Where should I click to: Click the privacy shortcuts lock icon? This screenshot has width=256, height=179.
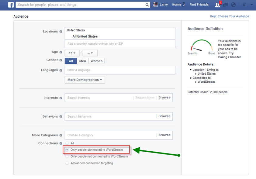click(x=245, y=5)
